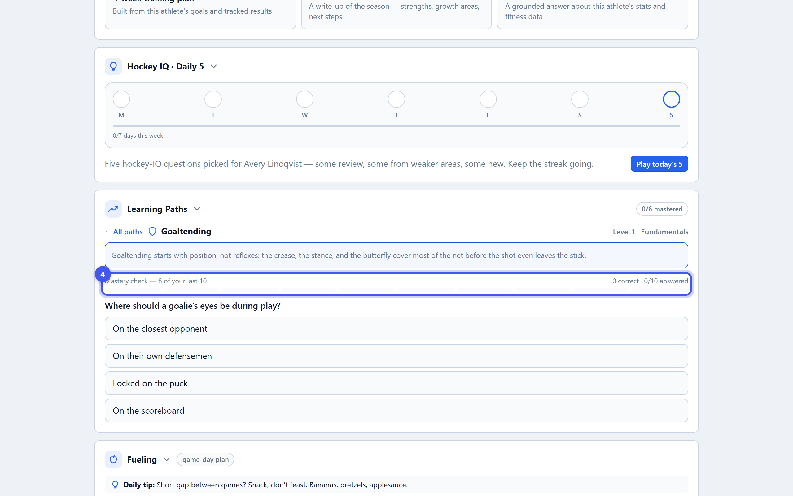Choose answer Locked on the puck
Screen dimensions: 793x496
pos(396,383)
